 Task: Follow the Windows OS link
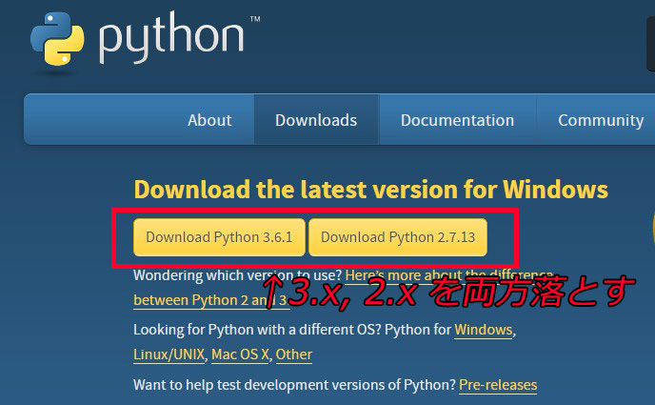coord(483,330)
